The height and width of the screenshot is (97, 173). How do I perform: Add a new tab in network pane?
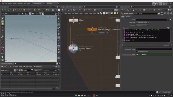(x=84, y=7)
